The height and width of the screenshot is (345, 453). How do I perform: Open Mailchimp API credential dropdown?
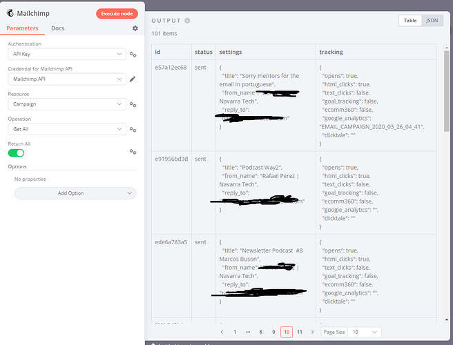(x=67, y=79)
